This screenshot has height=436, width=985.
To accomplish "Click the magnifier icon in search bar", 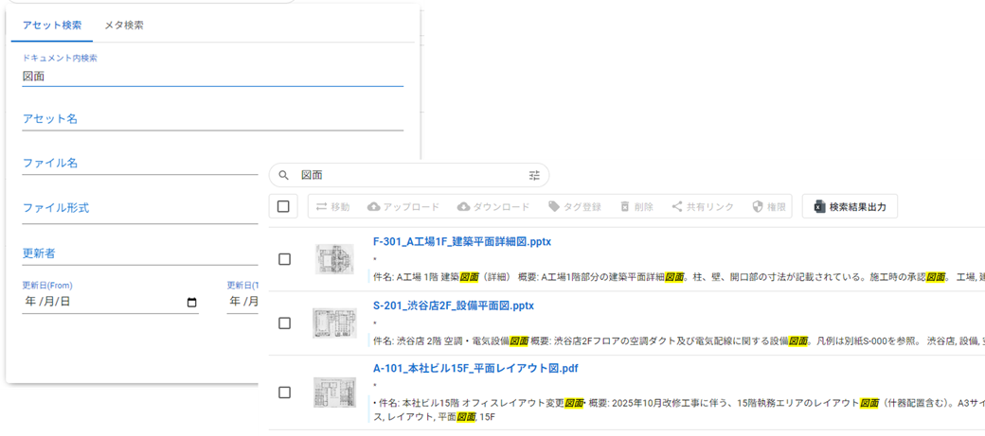I will point(283,175).
